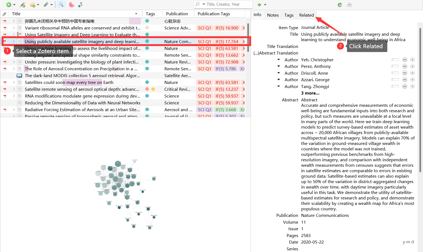Image resolution: width=423 pixels, height=252 pixels.
Task: Click document icon of Reducing the Dimensionality row
Action: click(x=19, y=103)
